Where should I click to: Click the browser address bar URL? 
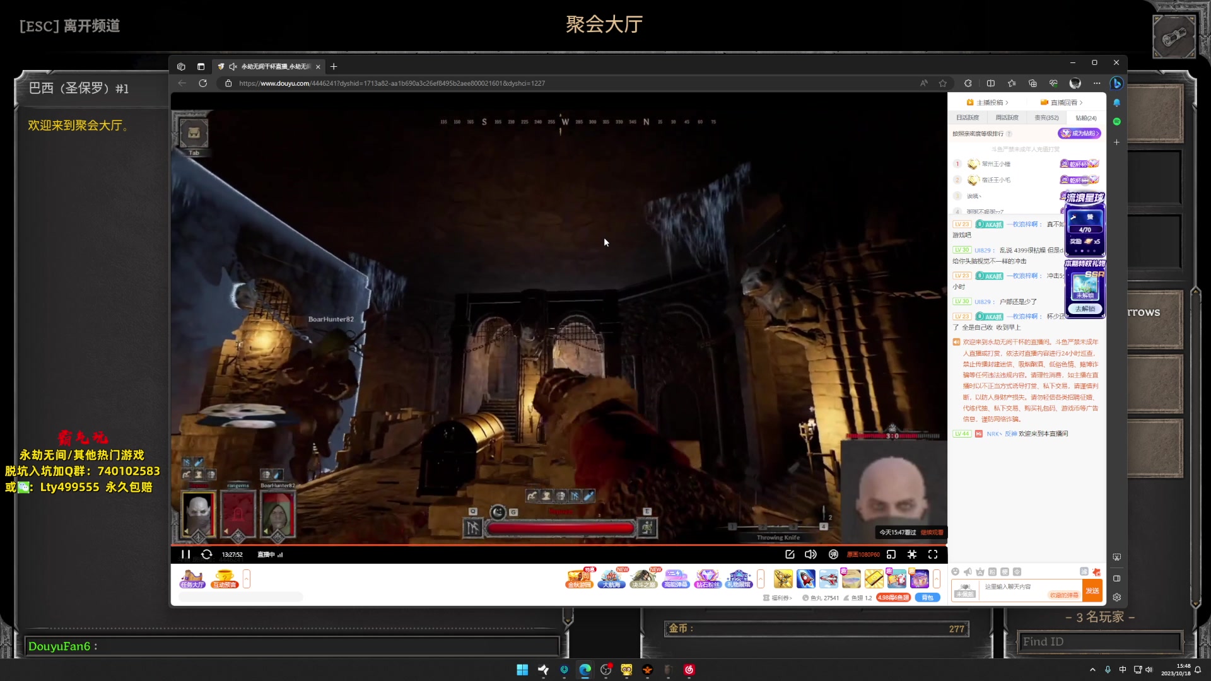[392, 83]
